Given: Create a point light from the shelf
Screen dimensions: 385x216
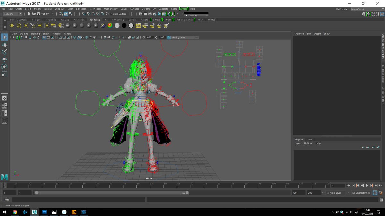Looking at the screenshot, I should (26, 25).
